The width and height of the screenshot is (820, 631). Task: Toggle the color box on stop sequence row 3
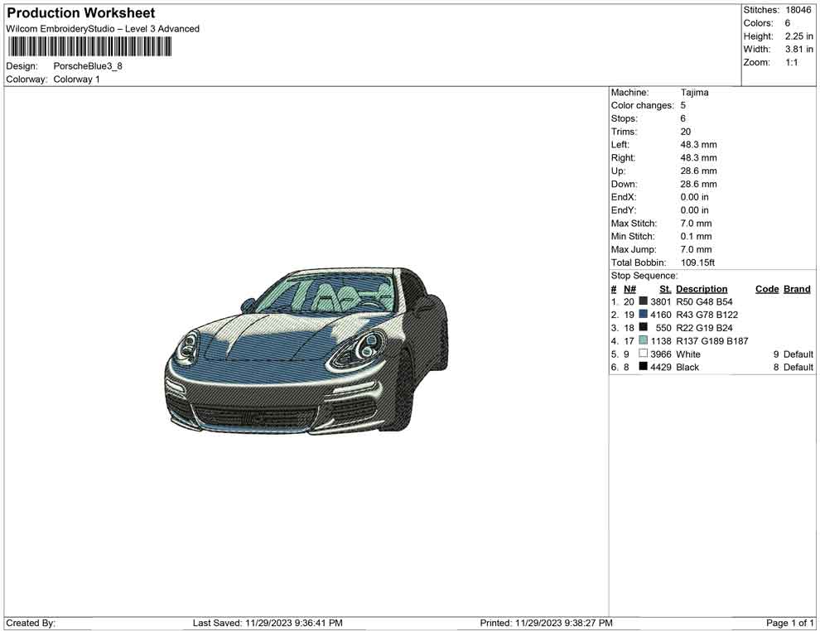point(643,328)
